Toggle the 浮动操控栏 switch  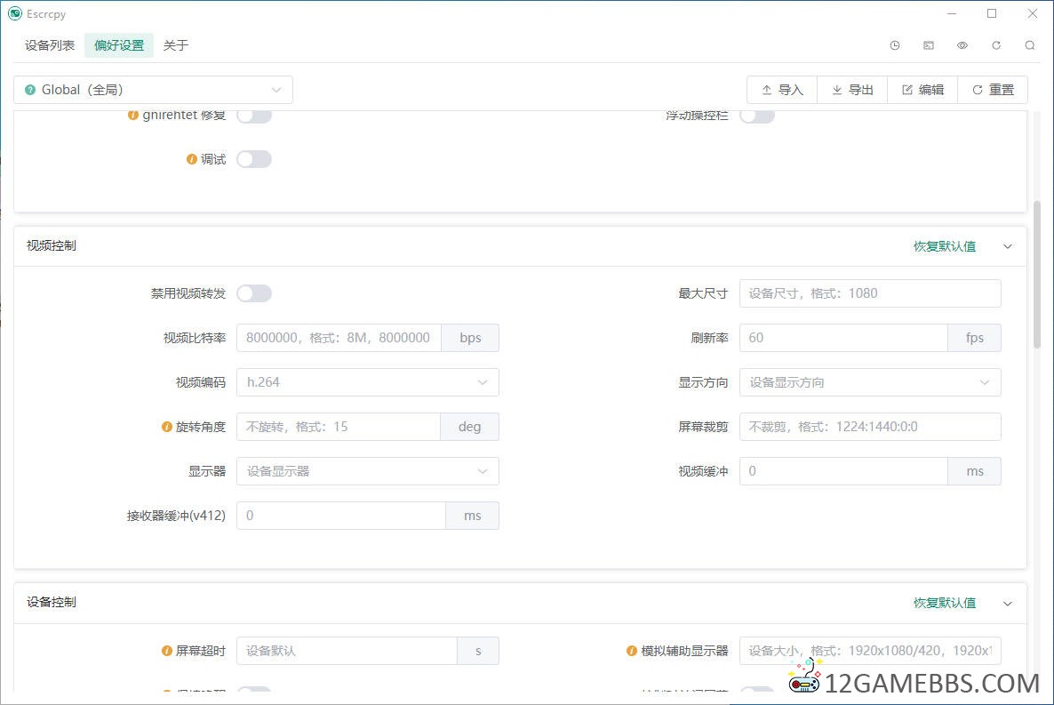coord(757,116)
